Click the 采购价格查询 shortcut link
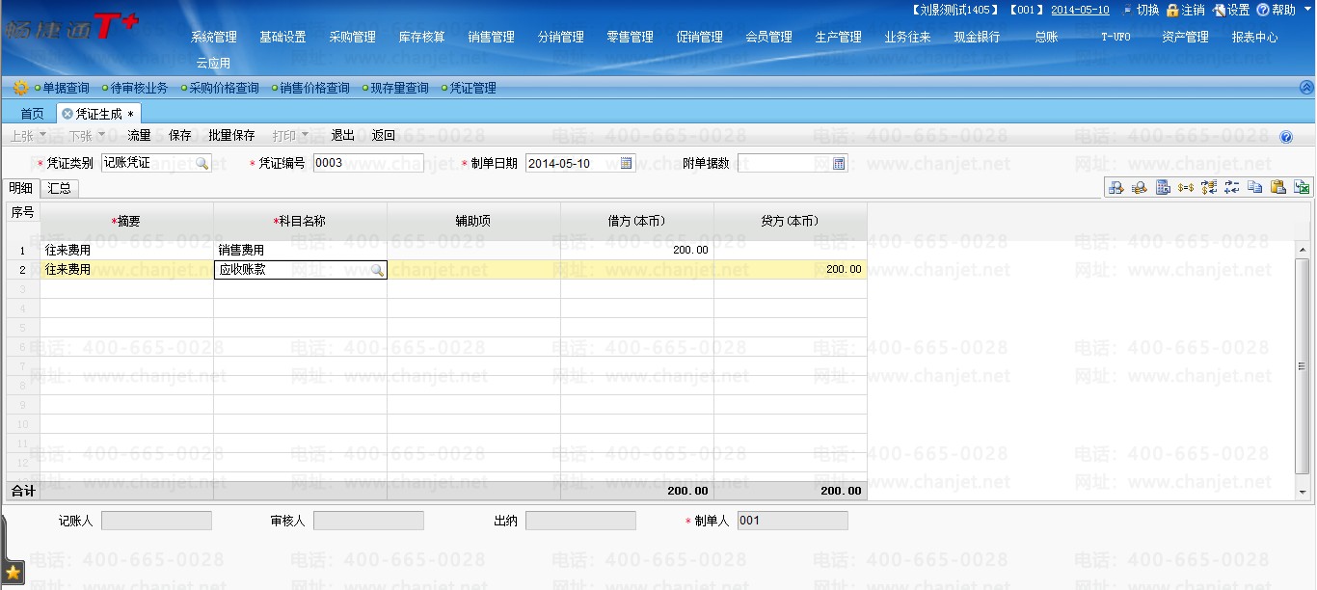This screenshot has width=1317, height=590. [x=224, y=88]
